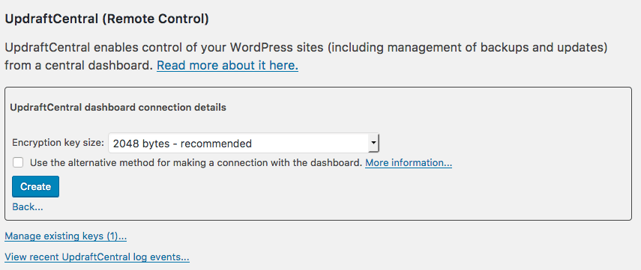The height and width of the screenshot is (270, 641).
Task: Open the Encryption key size dropdown
Action: pos(244,143)
